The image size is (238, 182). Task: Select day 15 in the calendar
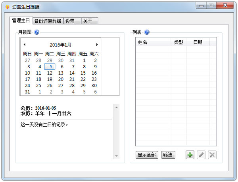click(83, 73)
